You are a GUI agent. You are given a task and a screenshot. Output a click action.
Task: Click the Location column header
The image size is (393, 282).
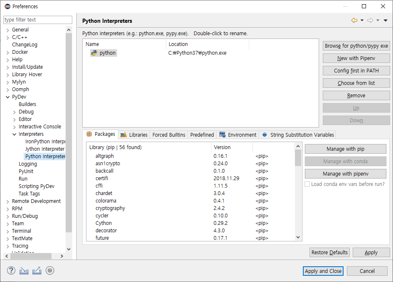point(208,44)
